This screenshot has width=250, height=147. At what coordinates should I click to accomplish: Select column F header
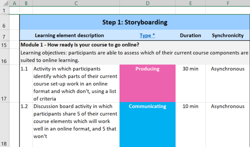pyautogui.click(x=228, y=3)
